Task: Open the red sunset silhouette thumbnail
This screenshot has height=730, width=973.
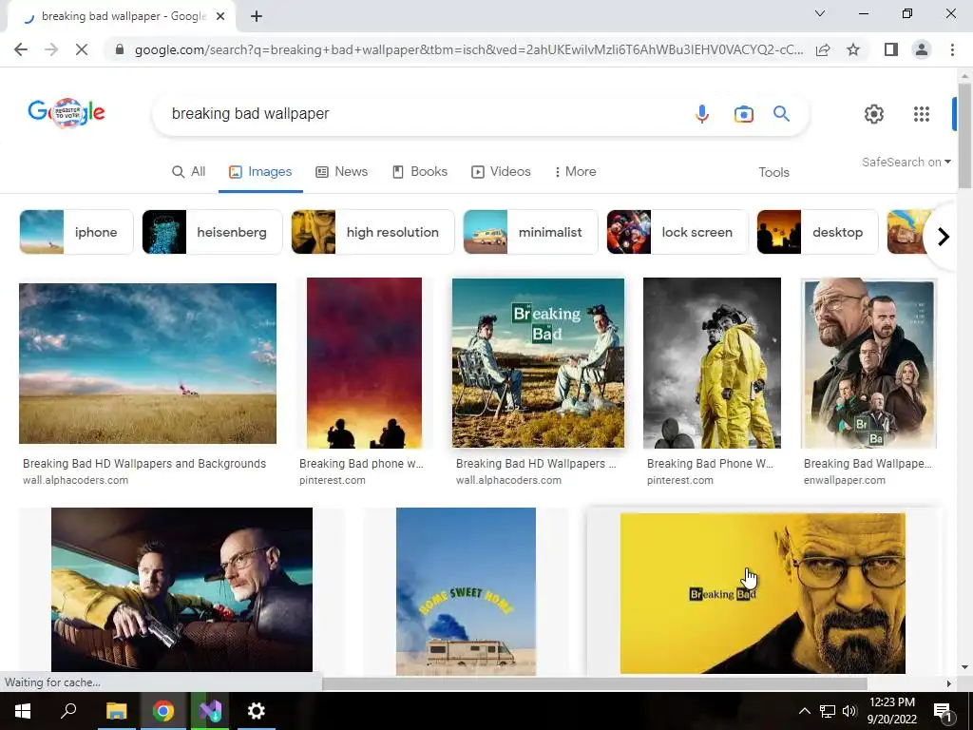Action: point(364,362)
